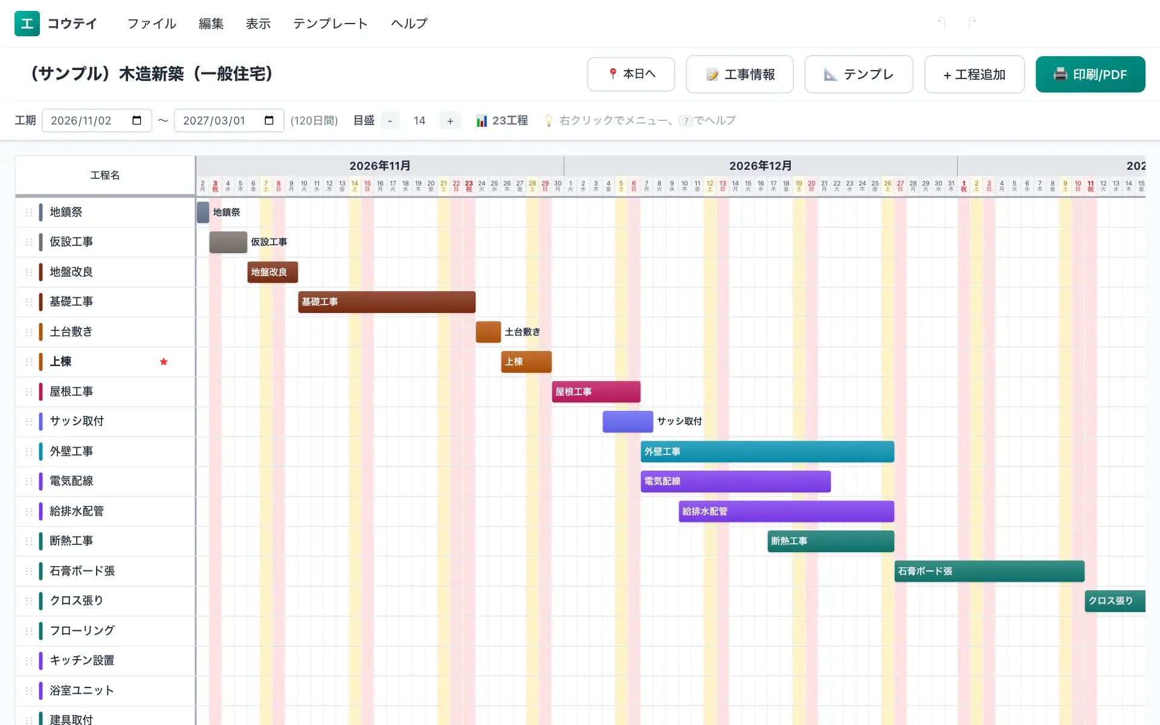The height and width of the screenshot is (725, 1160).
Task: Click フローリング in process name list
Action: click(82, 631)
